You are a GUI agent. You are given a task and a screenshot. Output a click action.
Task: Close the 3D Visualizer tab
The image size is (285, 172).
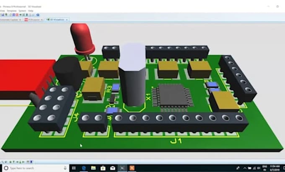67,20
